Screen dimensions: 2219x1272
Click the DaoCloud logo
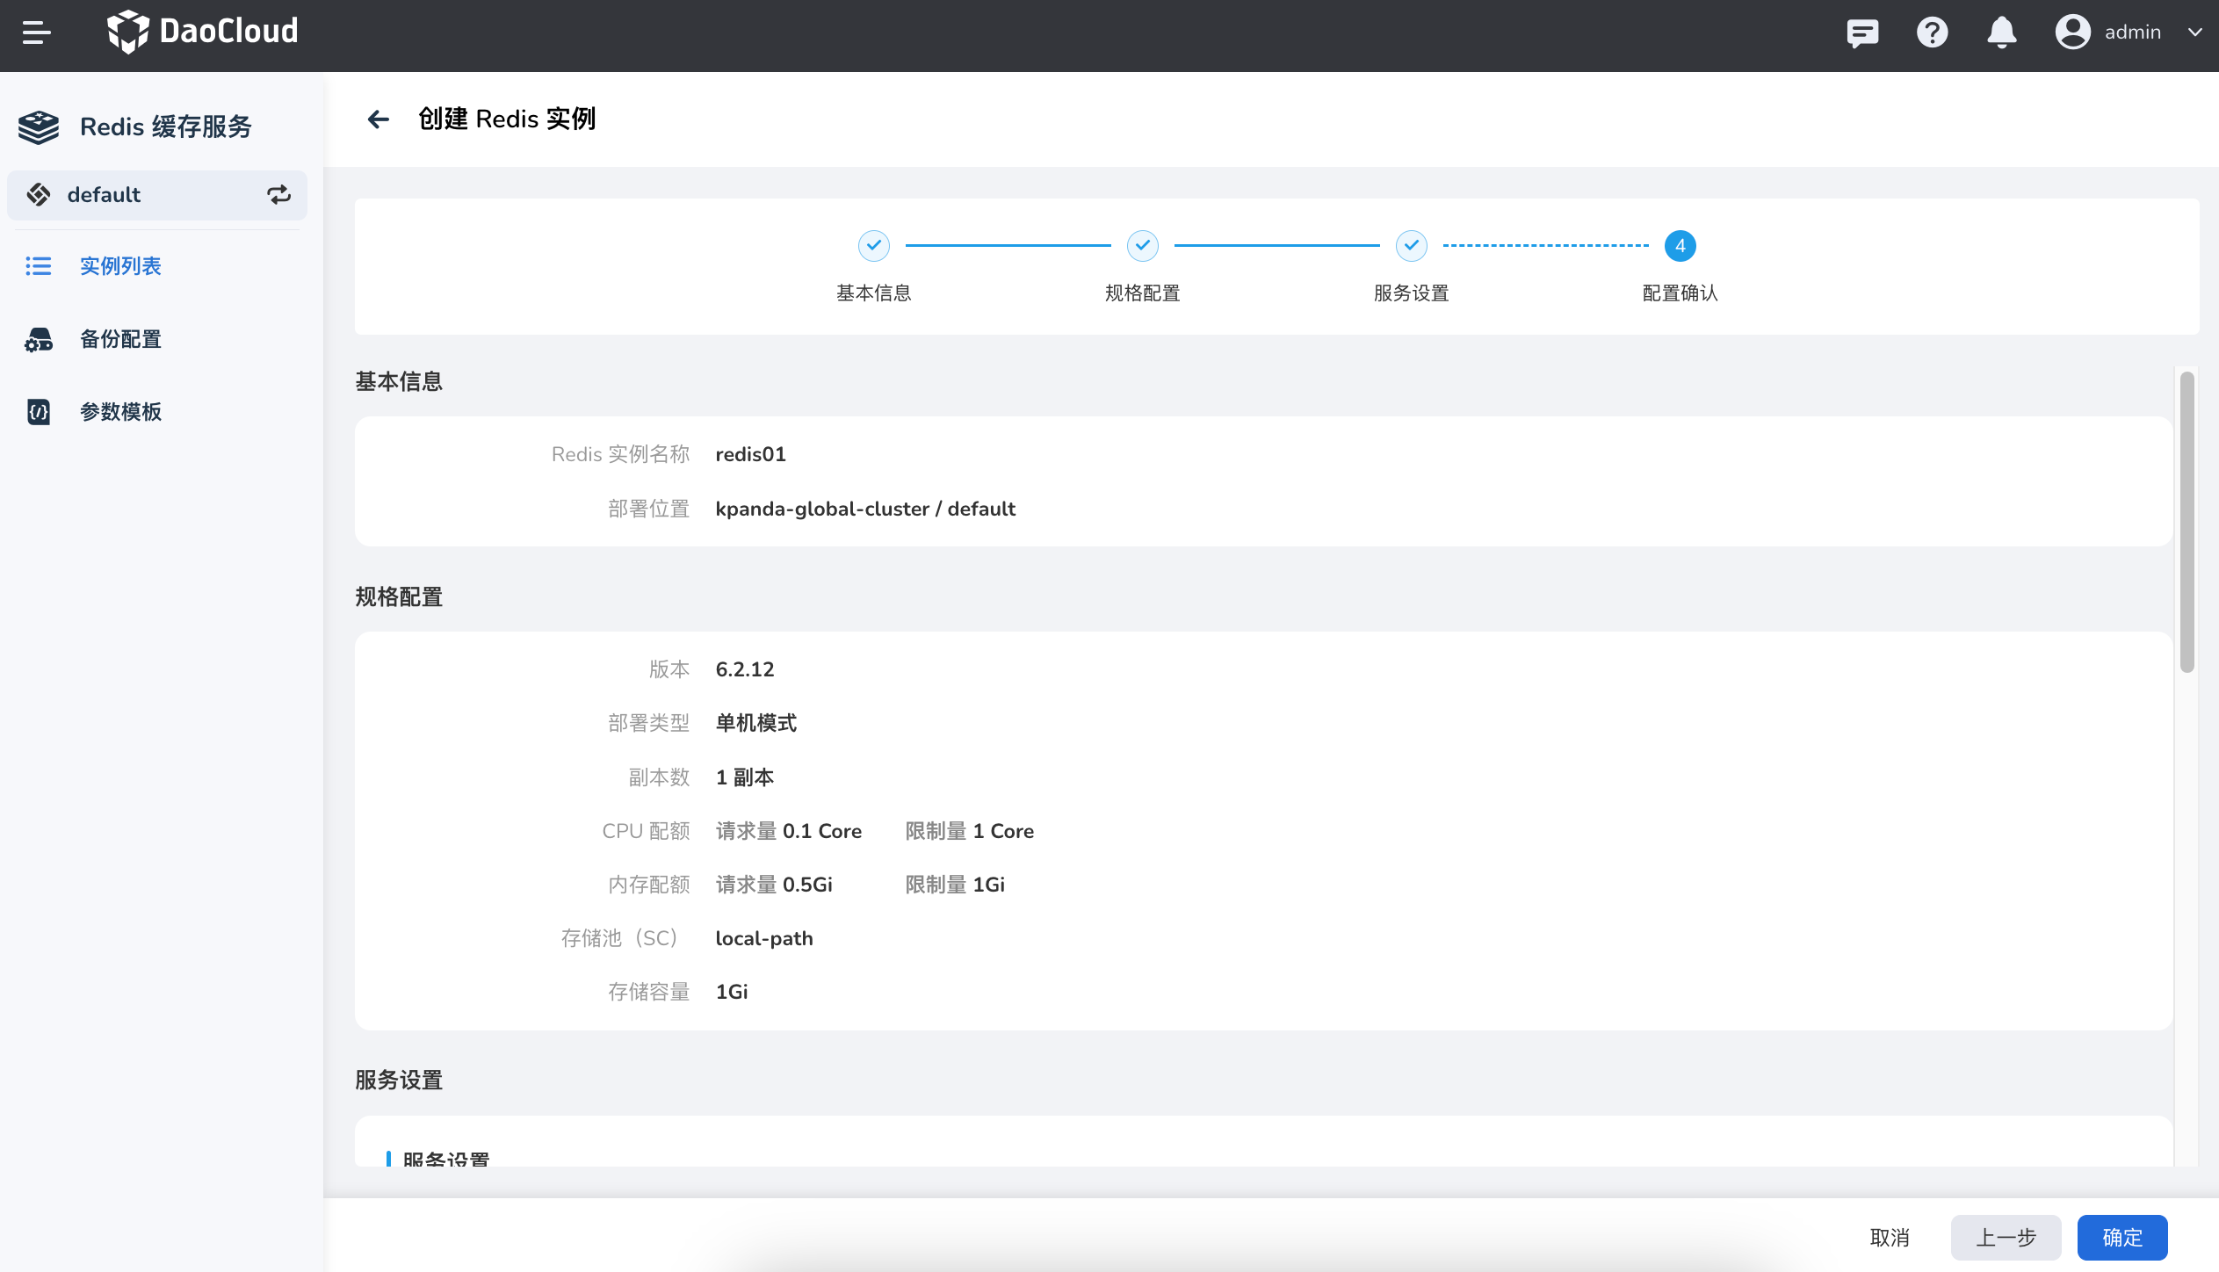[202, 33]
